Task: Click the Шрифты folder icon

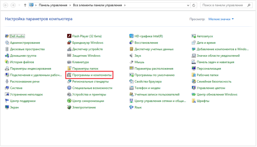Action: click(194, 101)
